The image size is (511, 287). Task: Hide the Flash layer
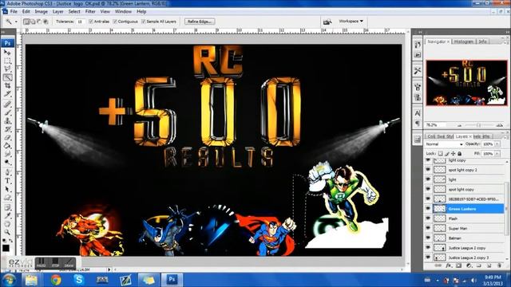(x=428, y=218)
